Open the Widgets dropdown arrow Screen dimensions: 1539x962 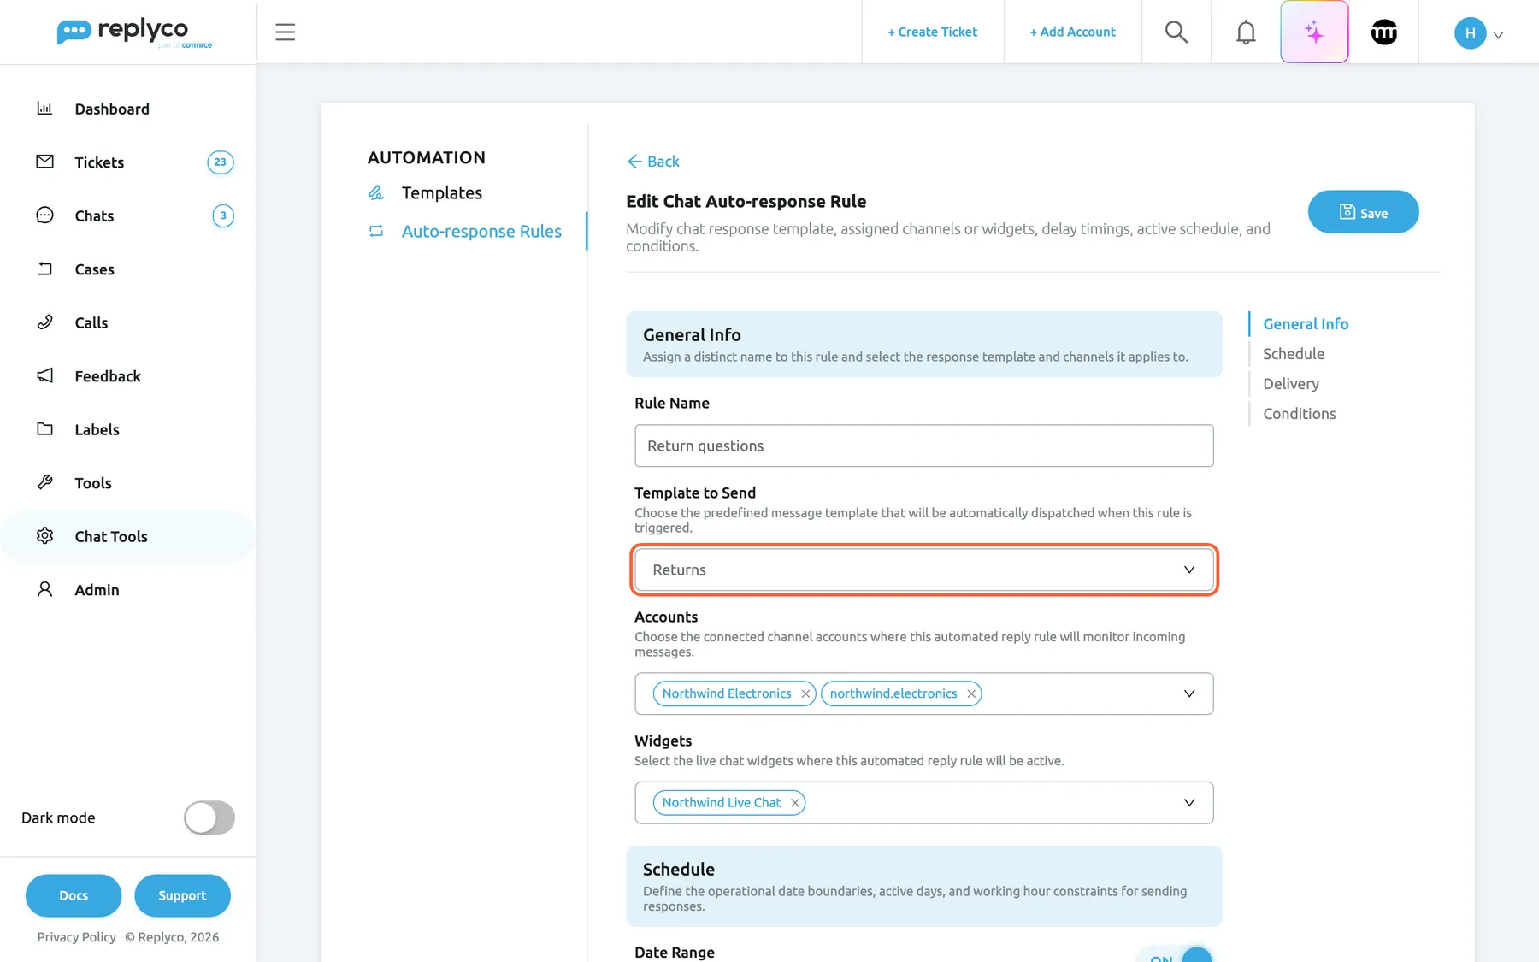(1189, 803)
